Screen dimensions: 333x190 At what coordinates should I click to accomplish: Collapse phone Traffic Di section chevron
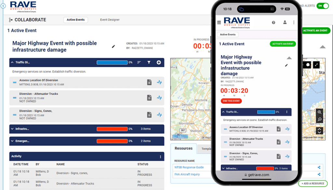(x=223, y=112)
